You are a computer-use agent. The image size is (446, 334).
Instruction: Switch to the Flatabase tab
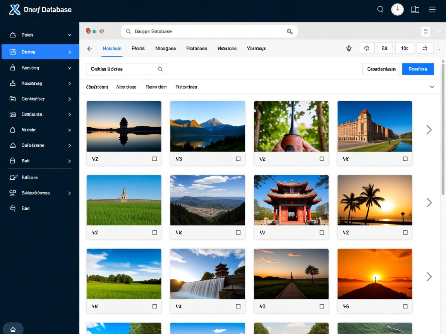pos(197,49)
